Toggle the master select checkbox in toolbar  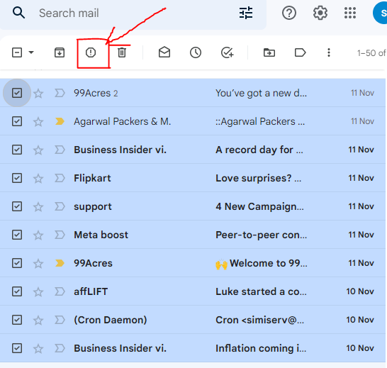[x=17, y=52]
